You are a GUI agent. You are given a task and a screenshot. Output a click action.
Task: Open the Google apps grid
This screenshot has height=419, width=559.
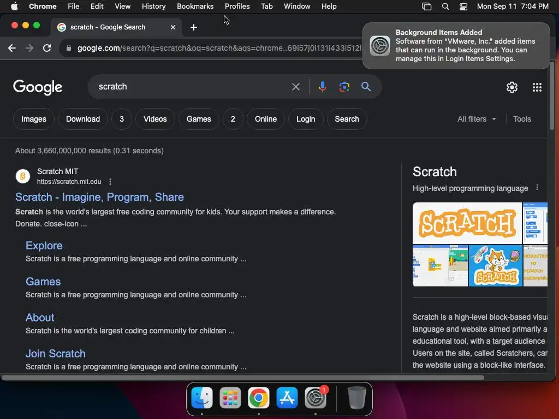537,87
